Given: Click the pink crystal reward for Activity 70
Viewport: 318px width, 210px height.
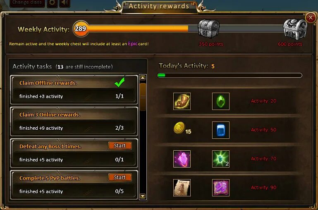Looking at the screenshot, I should click(x=182, y=159).
